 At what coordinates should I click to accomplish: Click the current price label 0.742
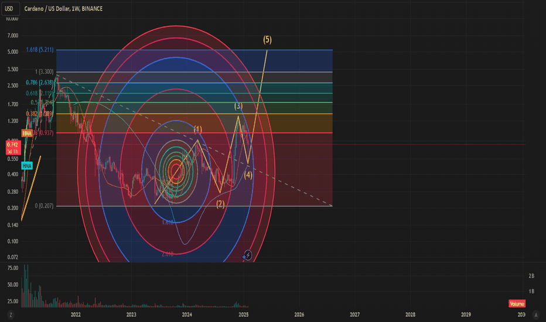(13, 148)
